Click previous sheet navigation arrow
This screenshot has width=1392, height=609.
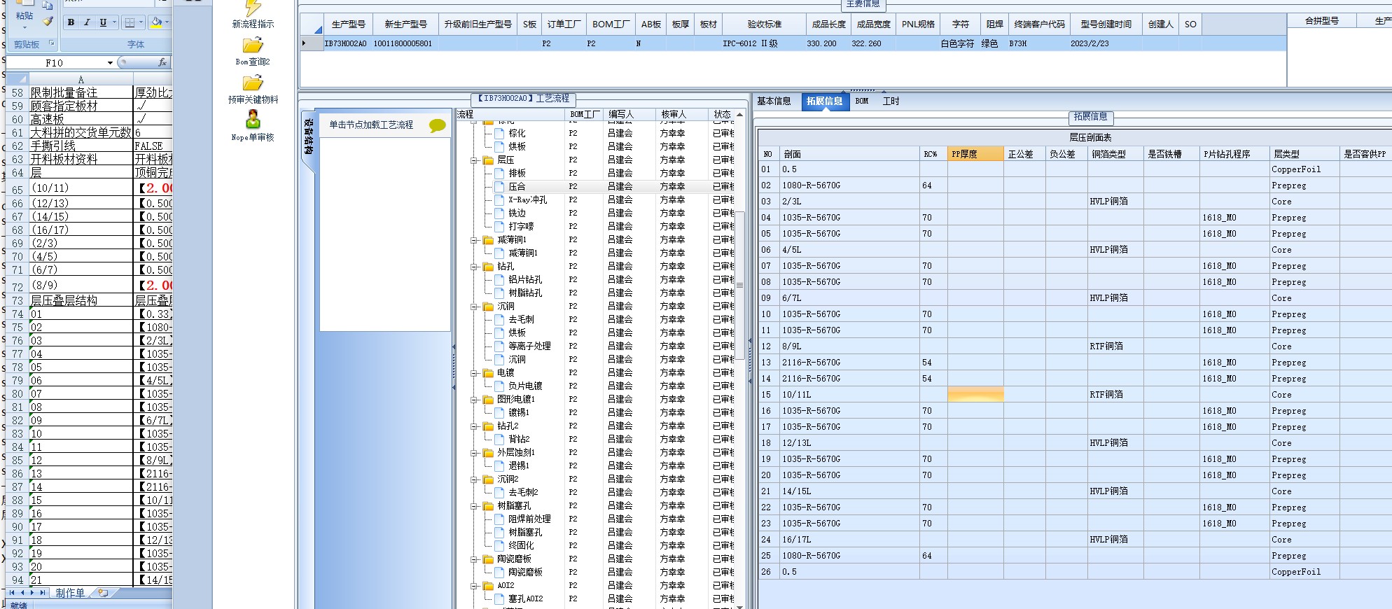[x=22, y=593]
